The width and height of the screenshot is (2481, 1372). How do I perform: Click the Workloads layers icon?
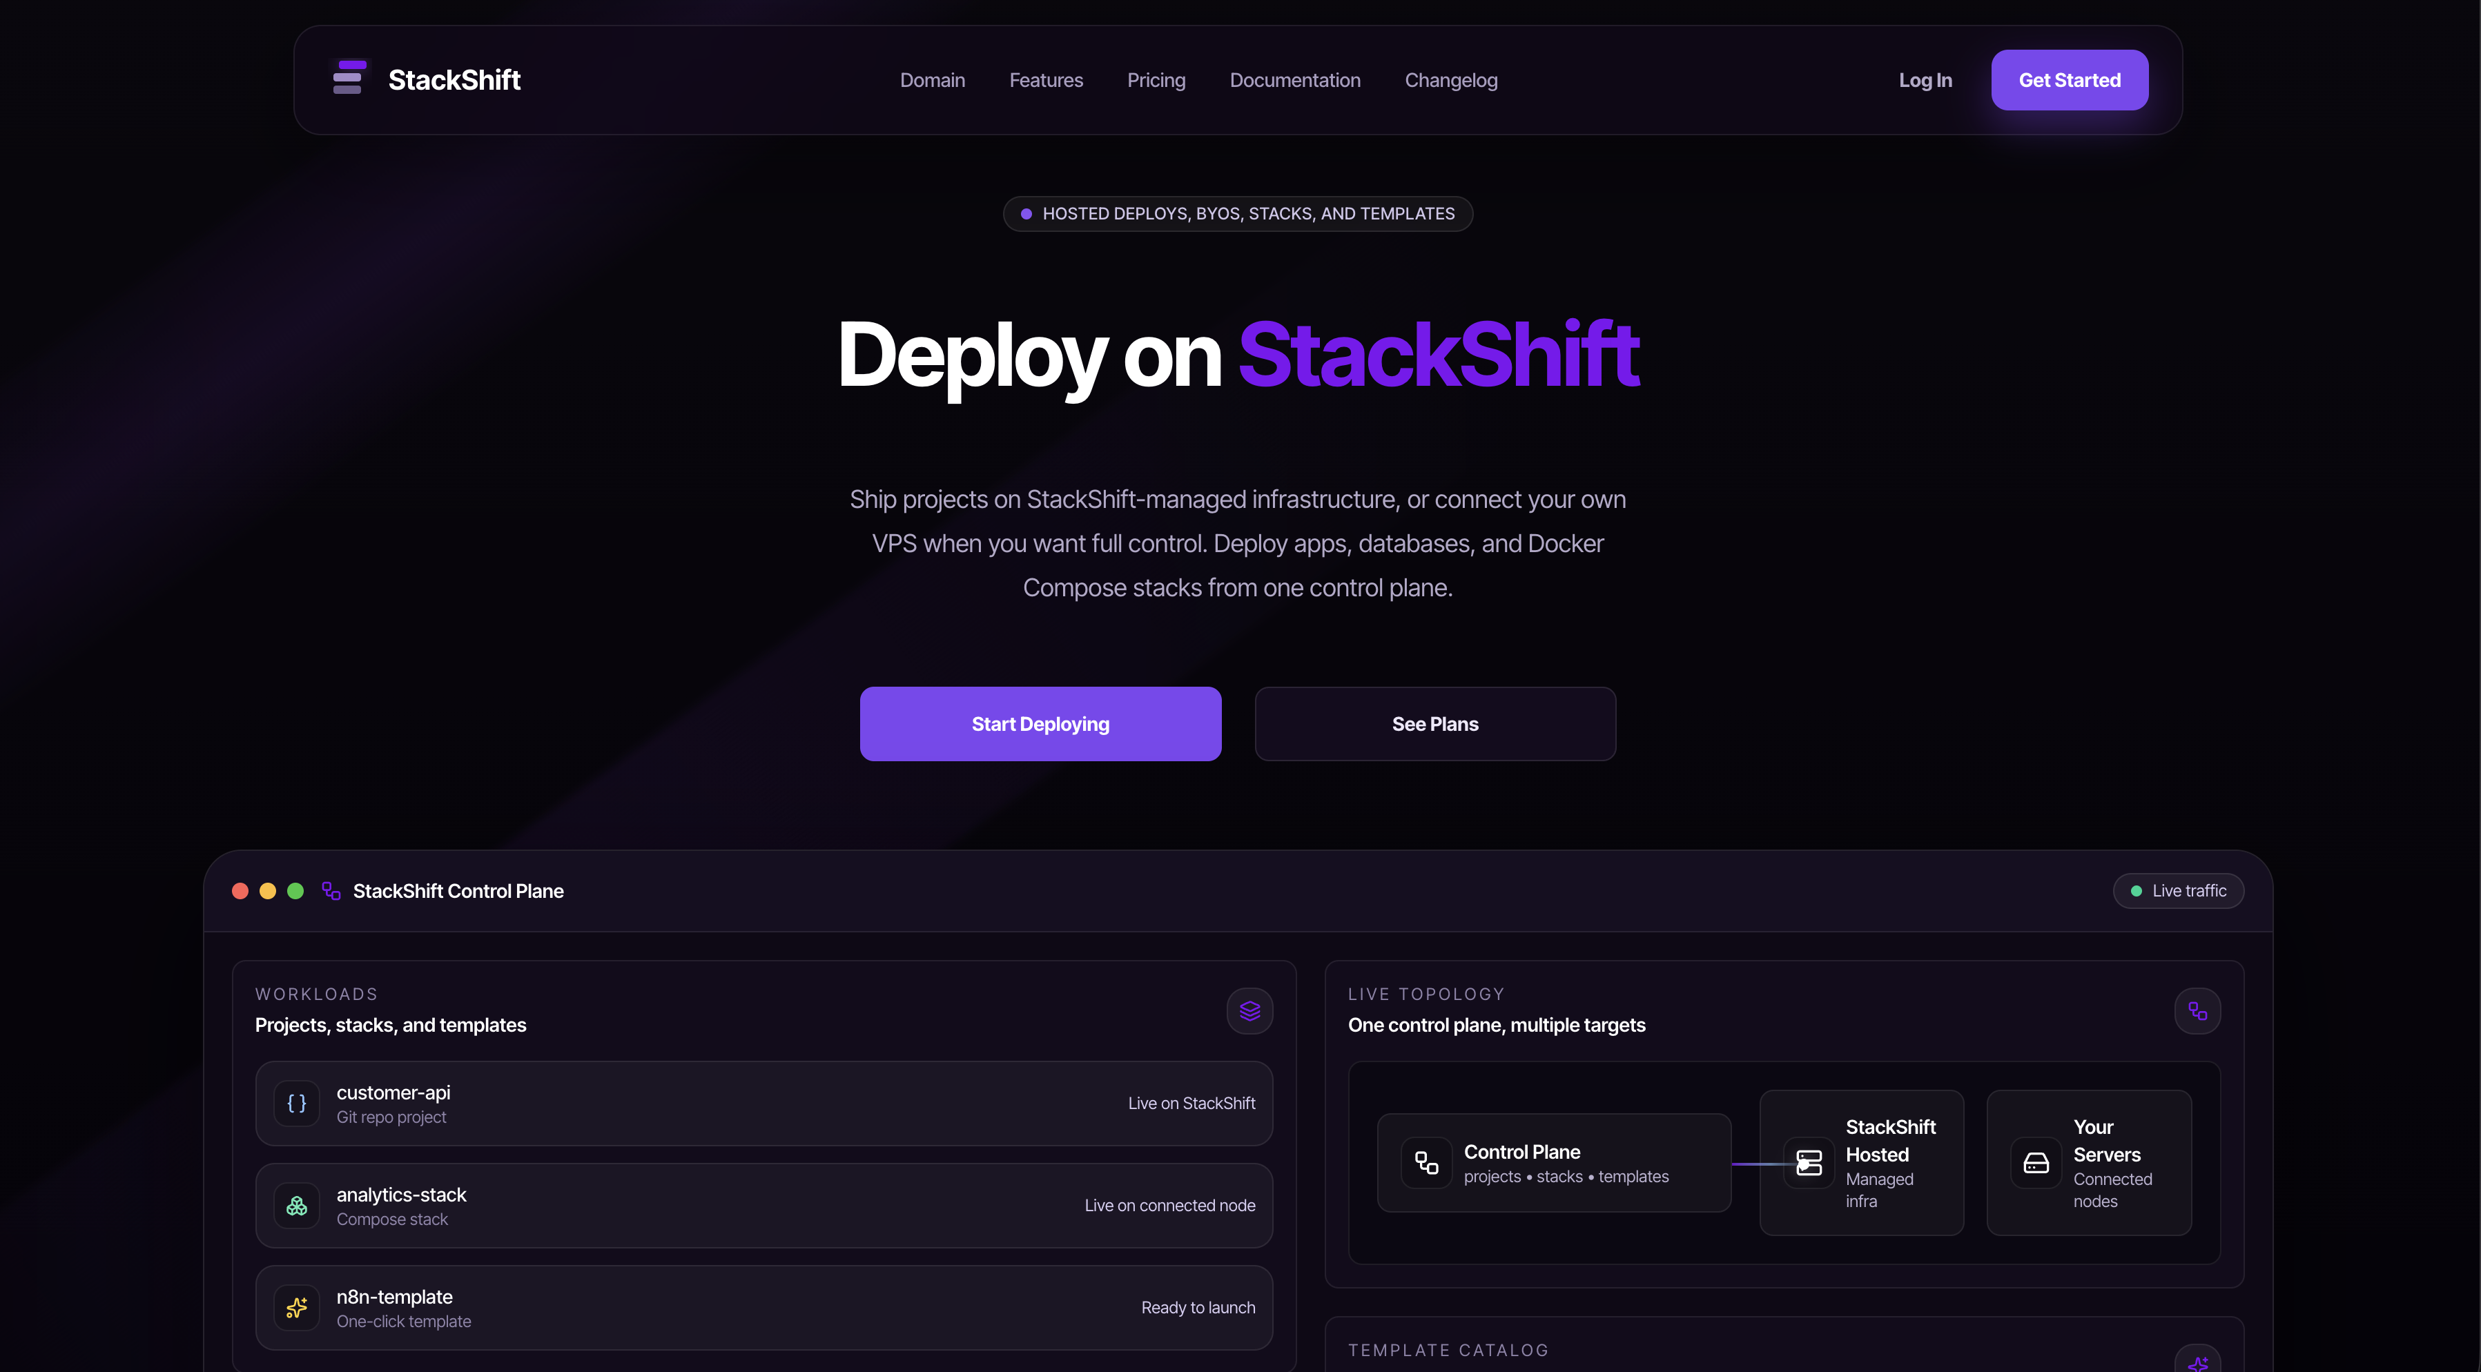point(1249,1010)
